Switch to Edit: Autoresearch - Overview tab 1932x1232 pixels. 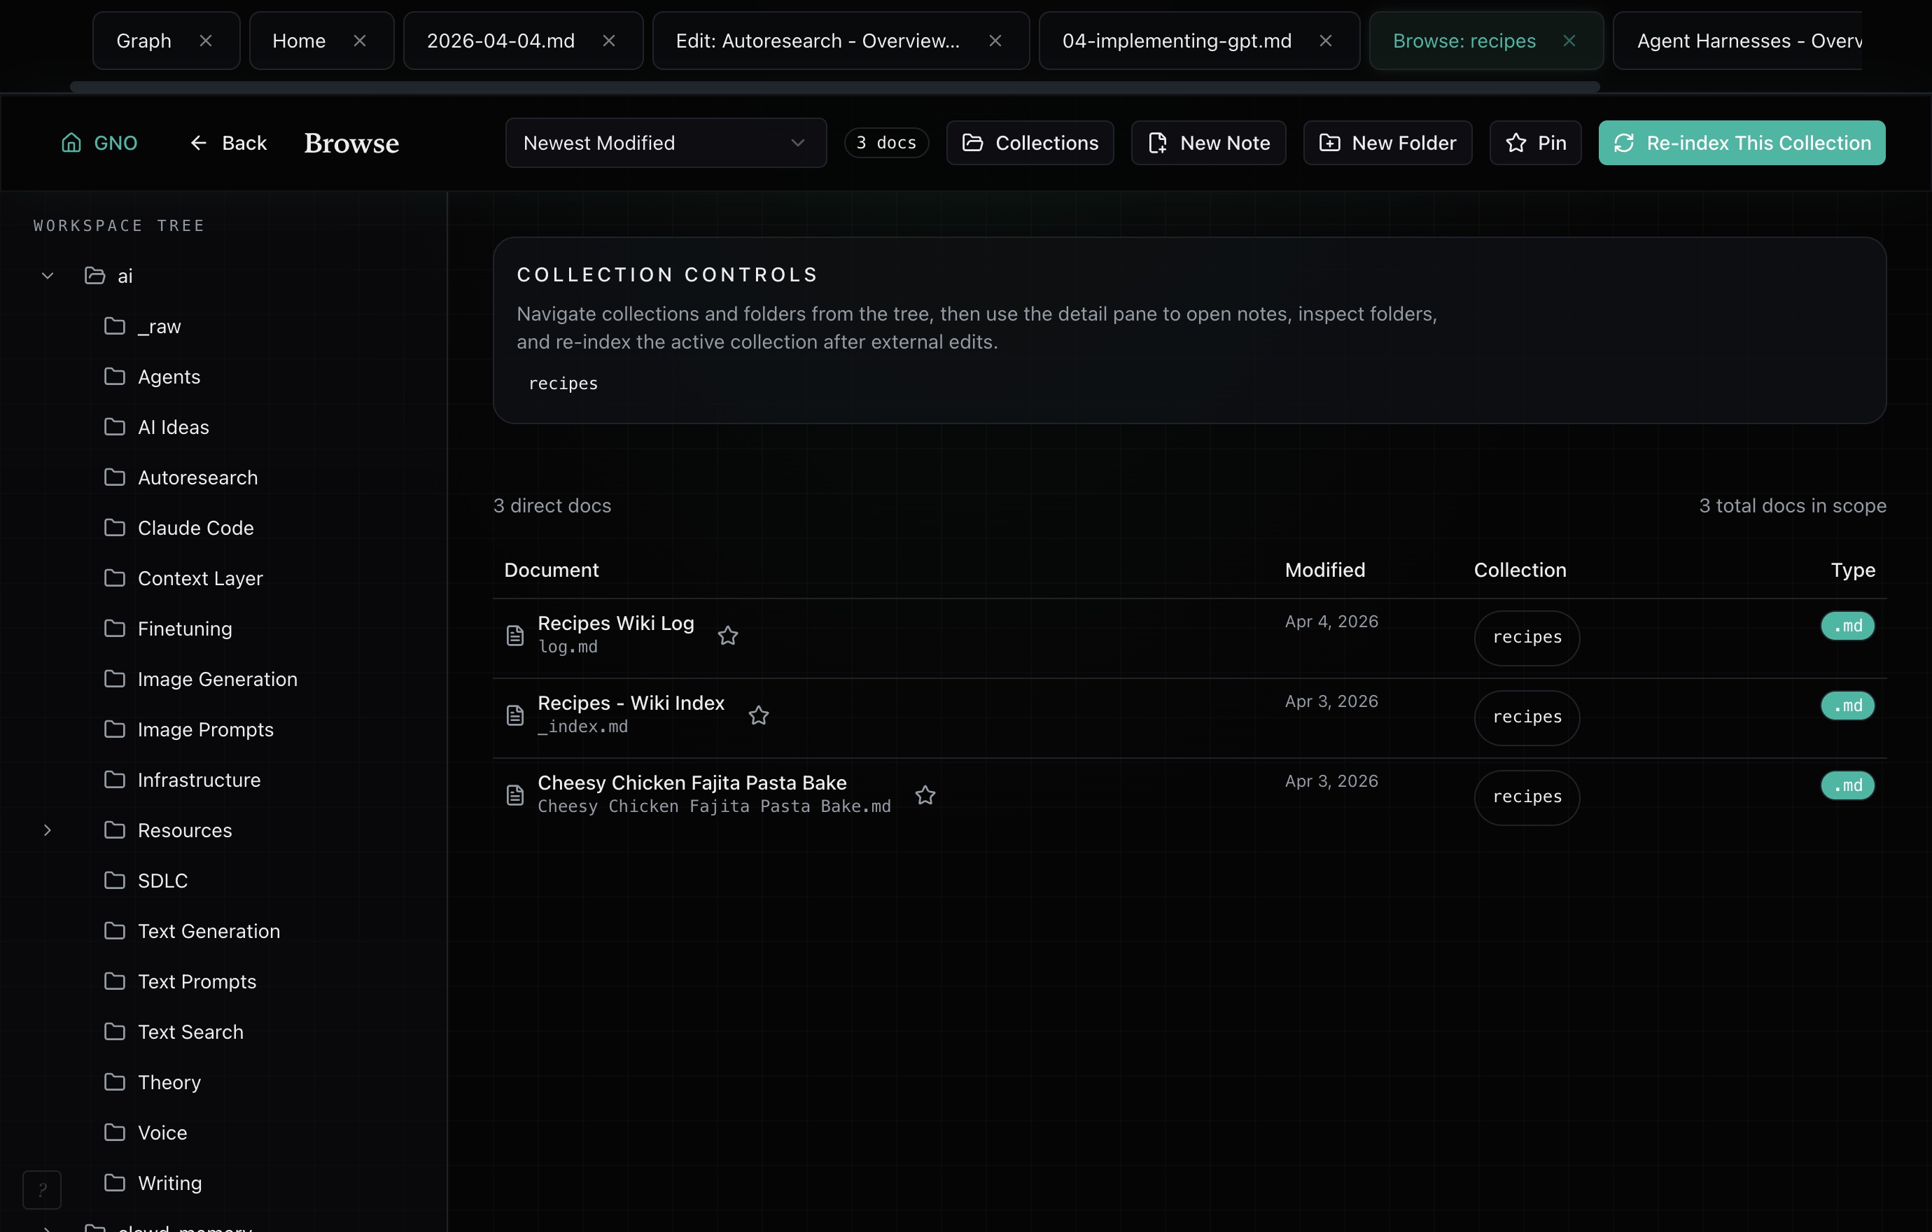tap(818, 41)
